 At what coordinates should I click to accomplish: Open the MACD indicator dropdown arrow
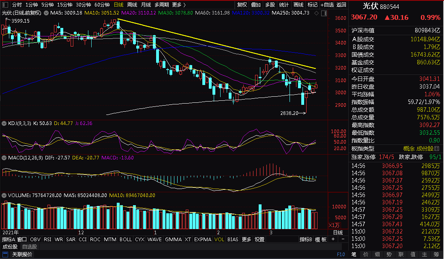[4, 158]
